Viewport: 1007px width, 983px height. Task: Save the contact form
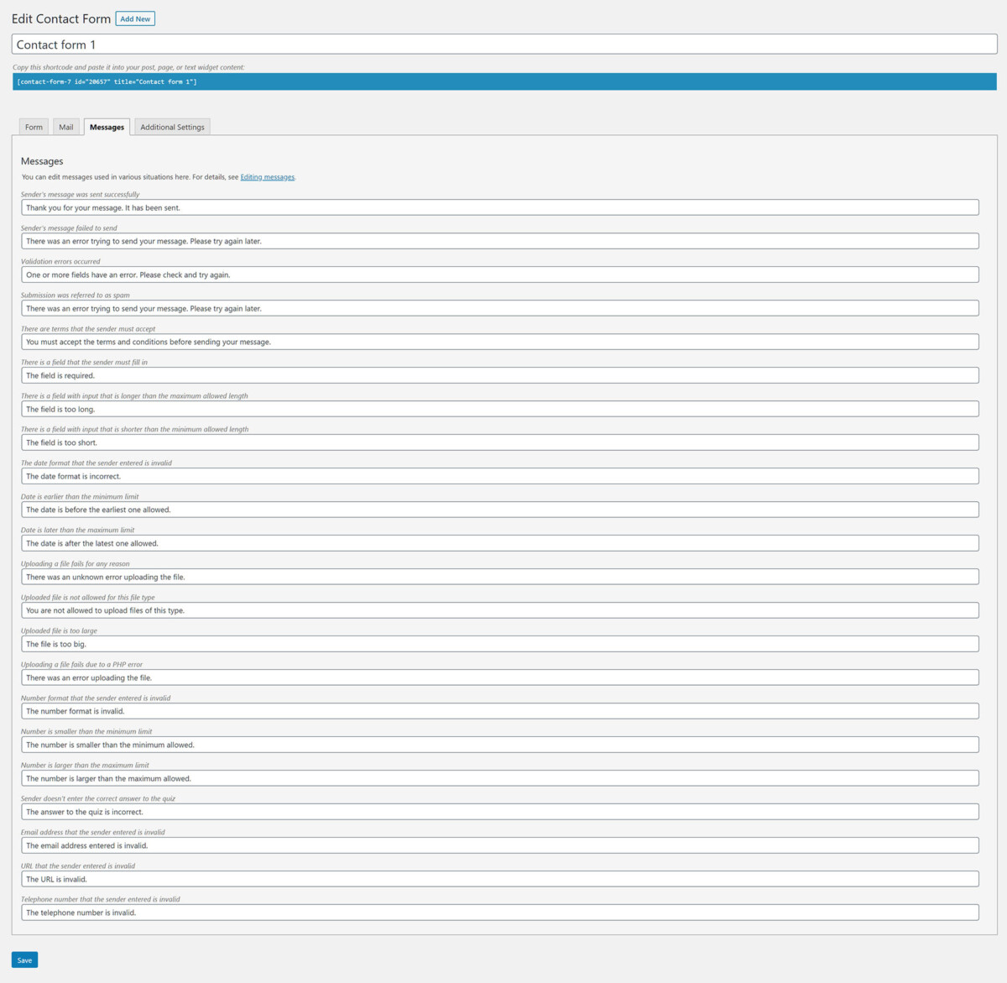click(23, 959)
